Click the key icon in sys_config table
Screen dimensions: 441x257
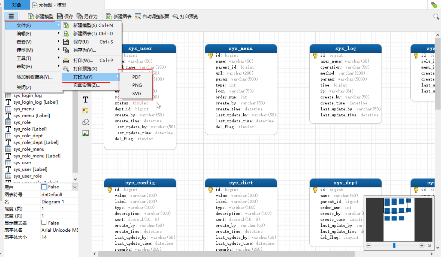[x=110, y=190]
